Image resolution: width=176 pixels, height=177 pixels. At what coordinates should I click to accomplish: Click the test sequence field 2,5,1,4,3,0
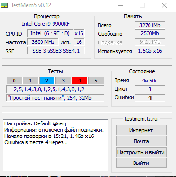(x=55, y=89)
